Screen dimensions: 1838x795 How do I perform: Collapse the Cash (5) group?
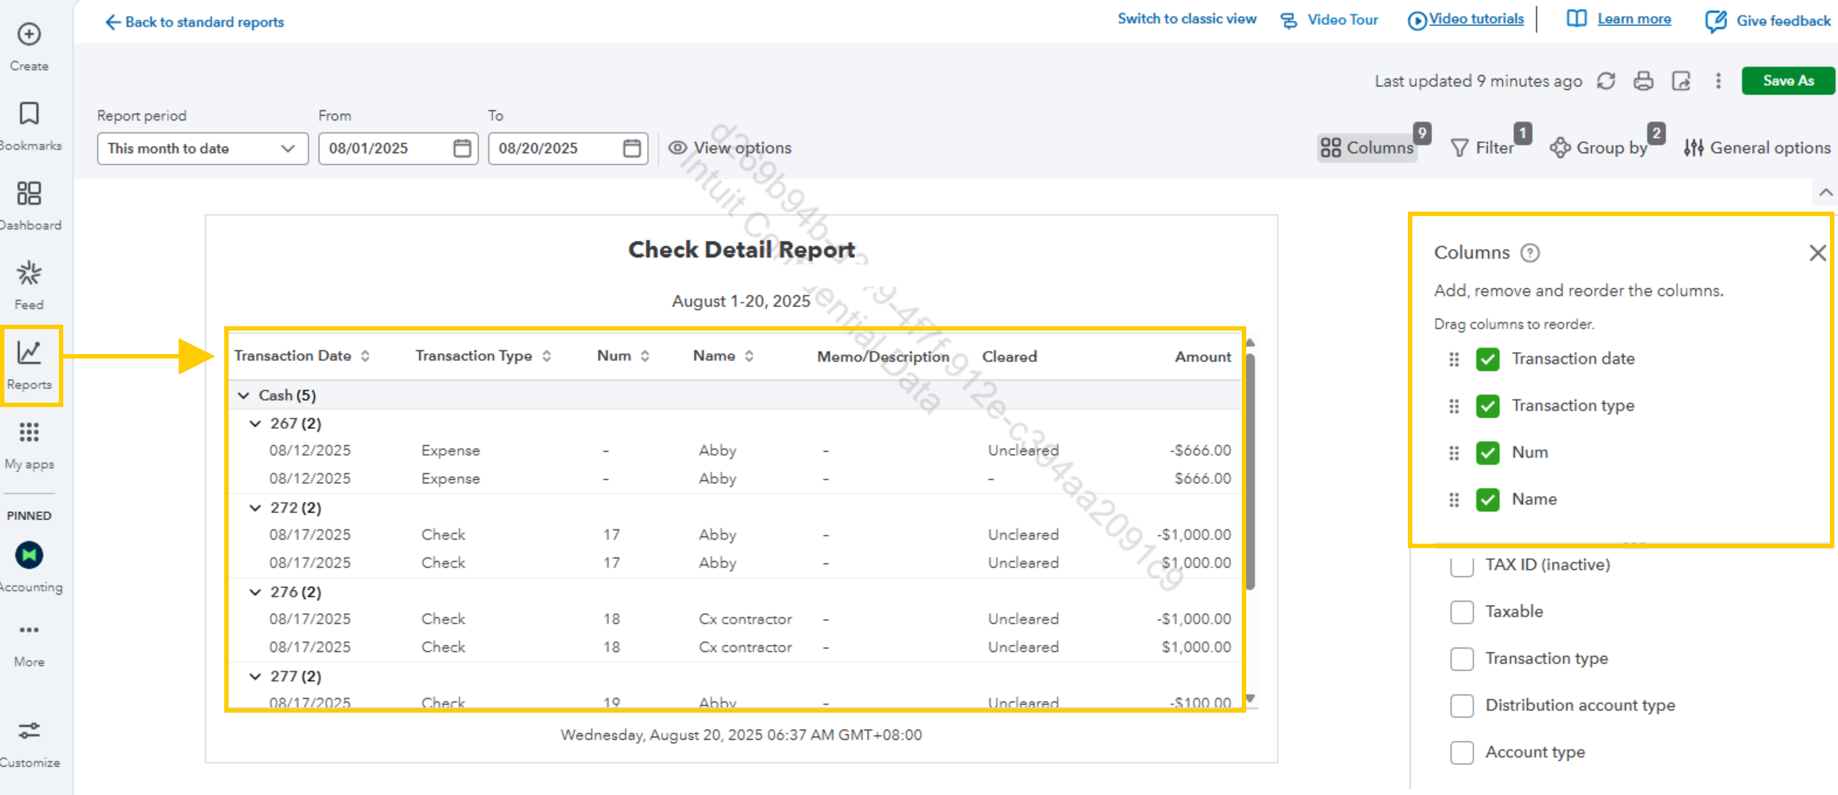coord(244,396)
